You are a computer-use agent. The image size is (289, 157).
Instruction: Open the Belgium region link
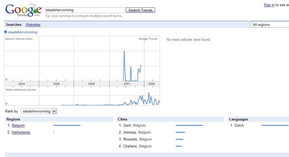(x=18, y=125)
